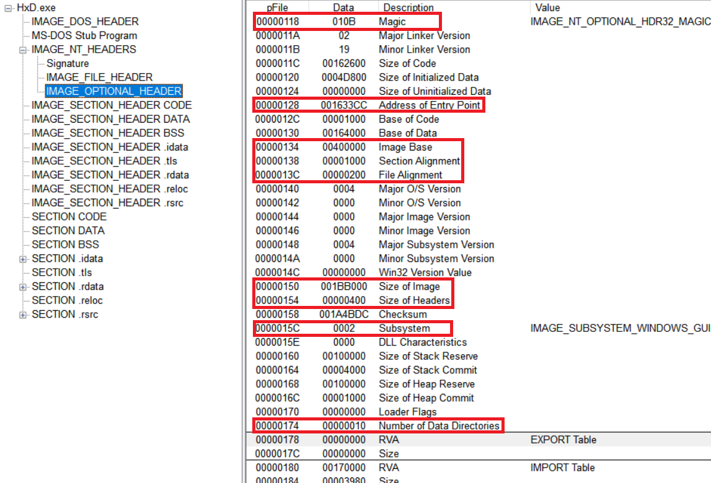This screenshot has width=711, height=483.
Task: Select the EXPORT Table value label
Action: 563,440
